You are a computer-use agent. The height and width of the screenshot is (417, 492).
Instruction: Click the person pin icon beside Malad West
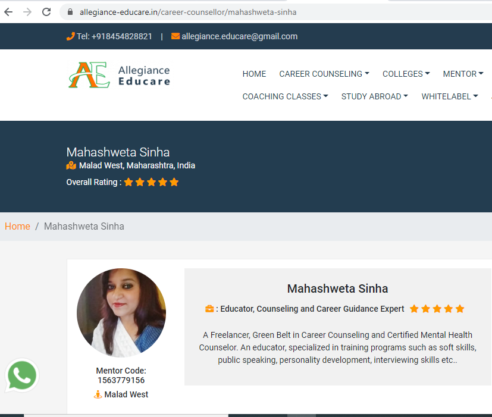pyautogui.click(x=98, y=394)
